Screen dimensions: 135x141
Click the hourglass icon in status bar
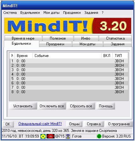tap(68, 136)
